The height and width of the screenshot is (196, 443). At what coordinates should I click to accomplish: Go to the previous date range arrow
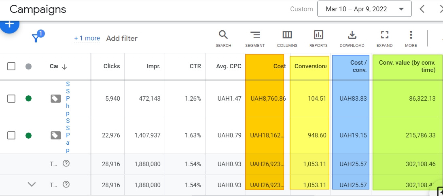click(422, 9)
